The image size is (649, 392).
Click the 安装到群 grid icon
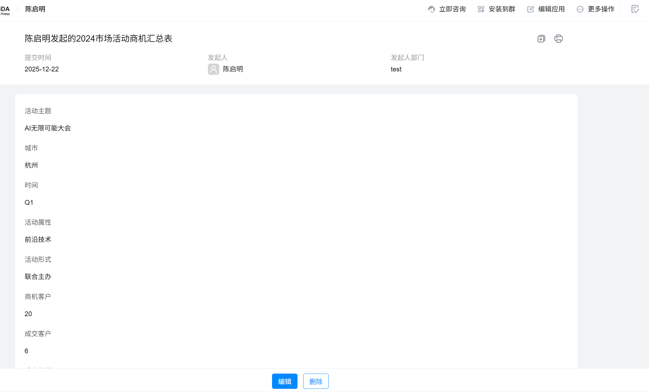point(481,9)
